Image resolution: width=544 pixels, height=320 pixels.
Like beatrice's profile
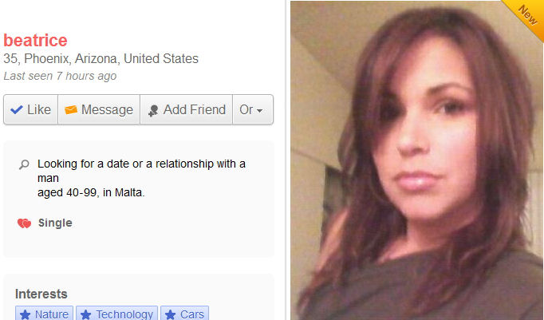point(31,109)
